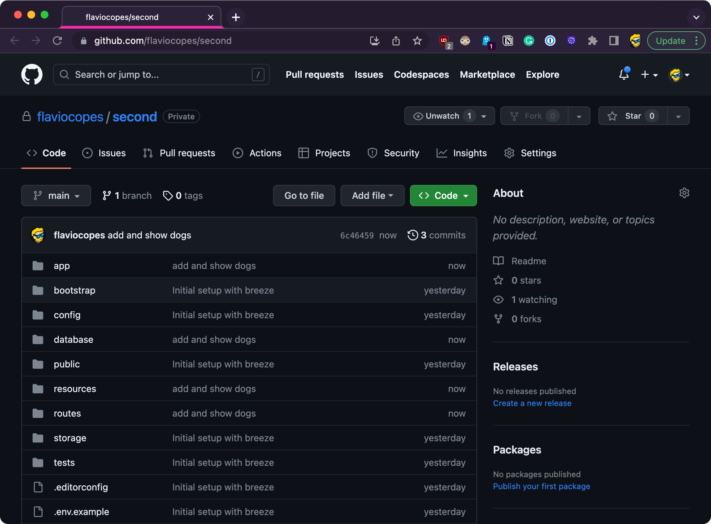Open the browser extensions puzzle icon
Image resolution: width=711 pixels, height=524 pixels.
pos(592,41)
